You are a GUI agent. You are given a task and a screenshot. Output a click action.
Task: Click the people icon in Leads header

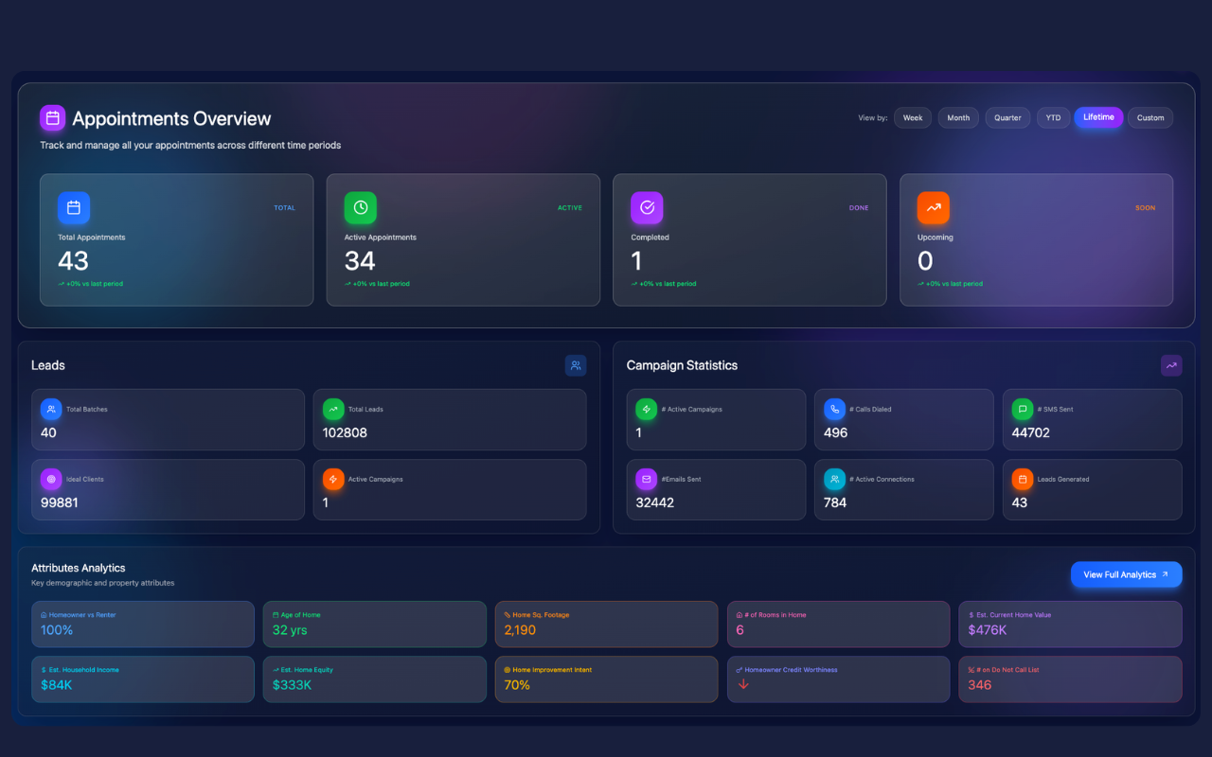tap(576, 365)
